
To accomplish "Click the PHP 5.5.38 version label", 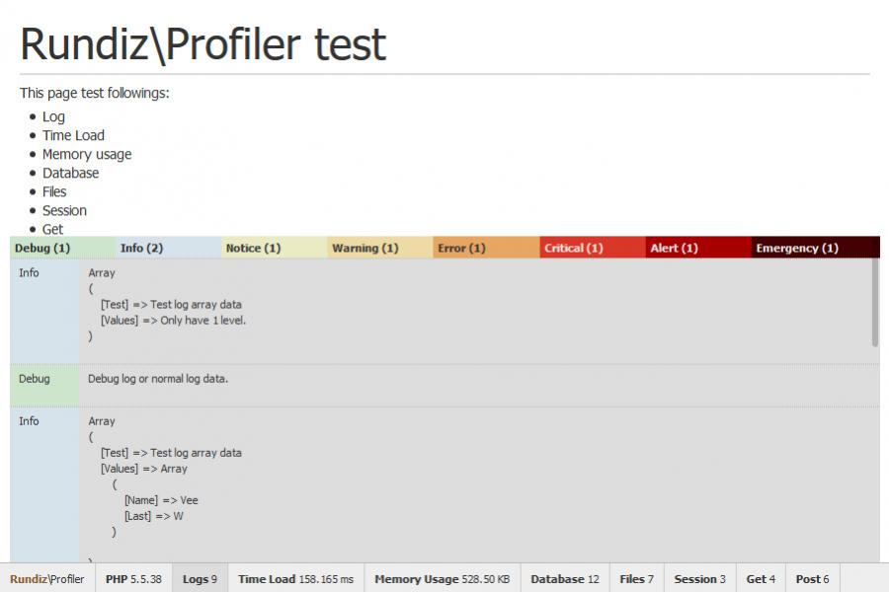I will click(133, 578).
